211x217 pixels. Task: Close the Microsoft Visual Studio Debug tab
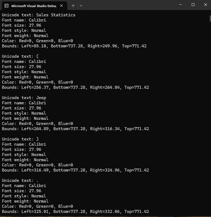pos(62,6)
